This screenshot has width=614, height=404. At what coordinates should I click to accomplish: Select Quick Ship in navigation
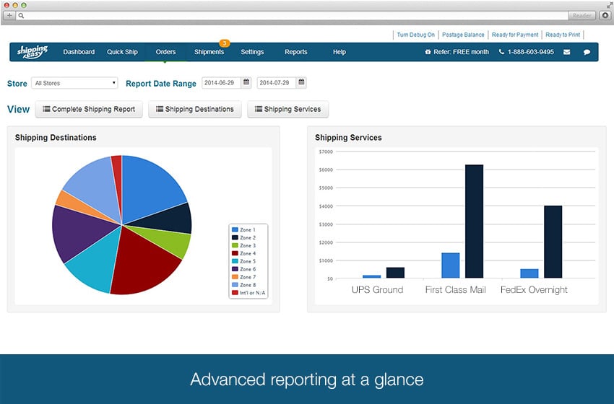point(122,52)
